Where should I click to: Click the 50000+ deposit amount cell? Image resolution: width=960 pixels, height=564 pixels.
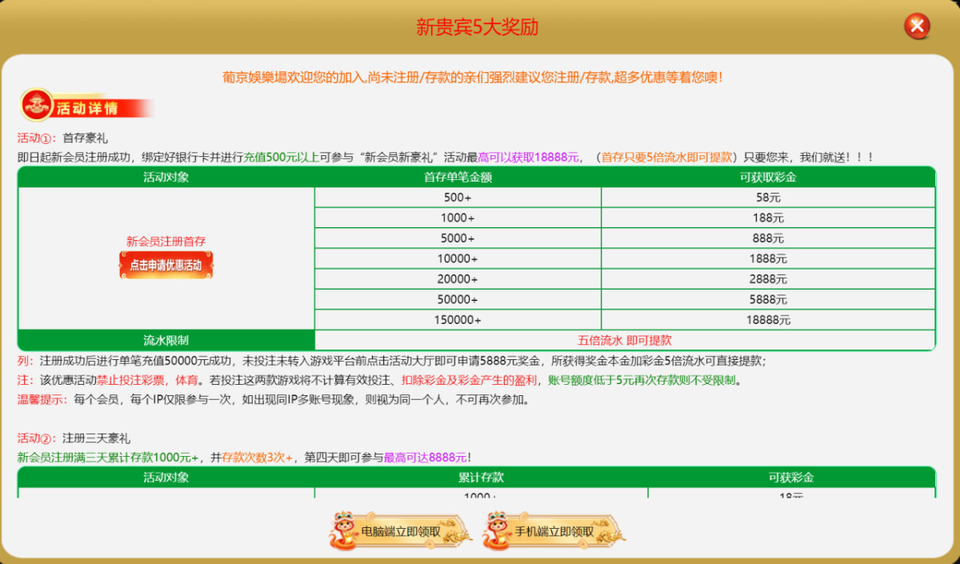coord(458,299)
